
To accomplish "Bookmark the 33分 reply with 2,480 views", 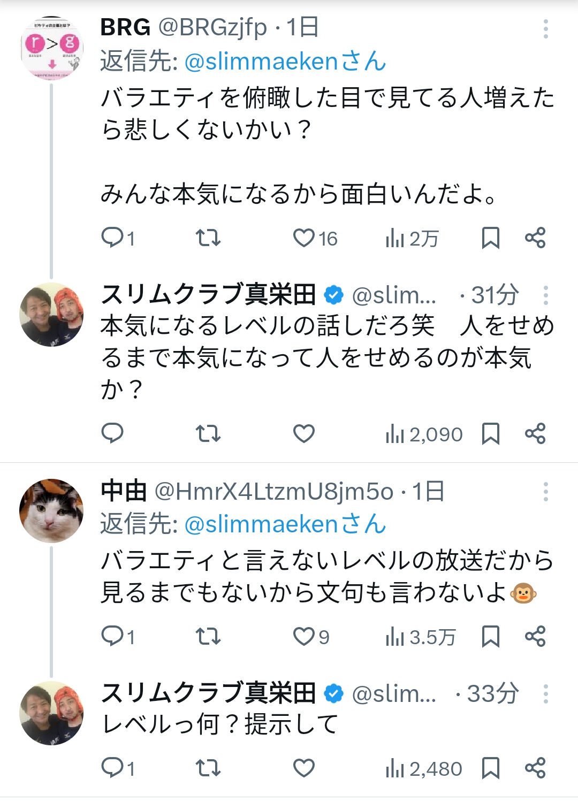I will [x=490, y=768].
